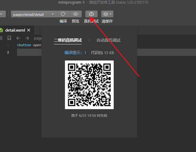The image size is (196, 152).
Task: Go back with the left arrow
Action: [x=18, y=38]
